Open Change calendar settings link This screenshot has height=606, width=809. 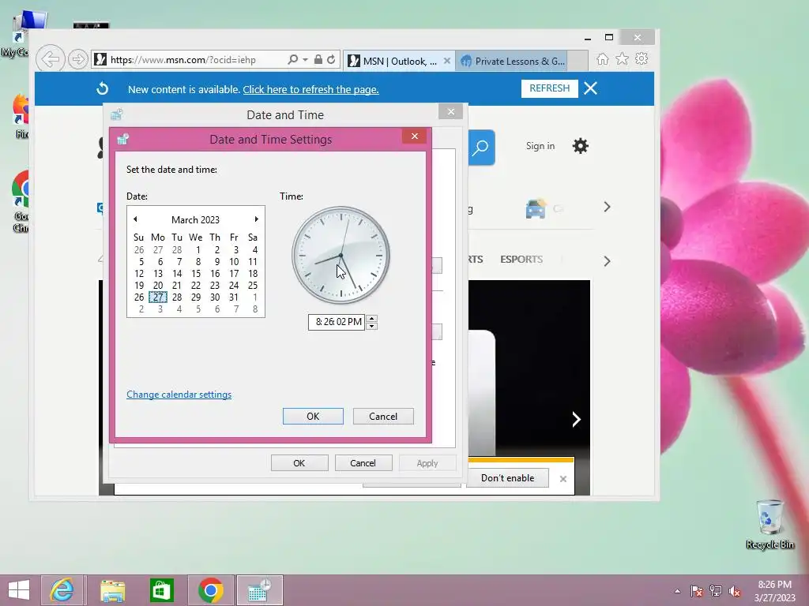point(179,395)
